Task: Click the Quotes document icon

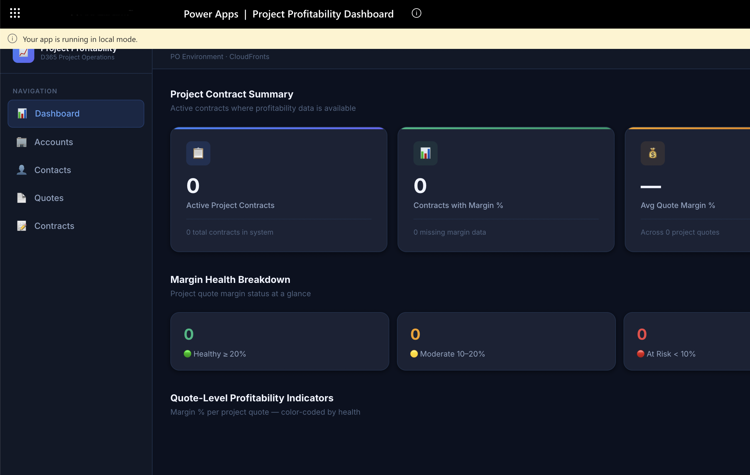Action: [x=22, y=198]
